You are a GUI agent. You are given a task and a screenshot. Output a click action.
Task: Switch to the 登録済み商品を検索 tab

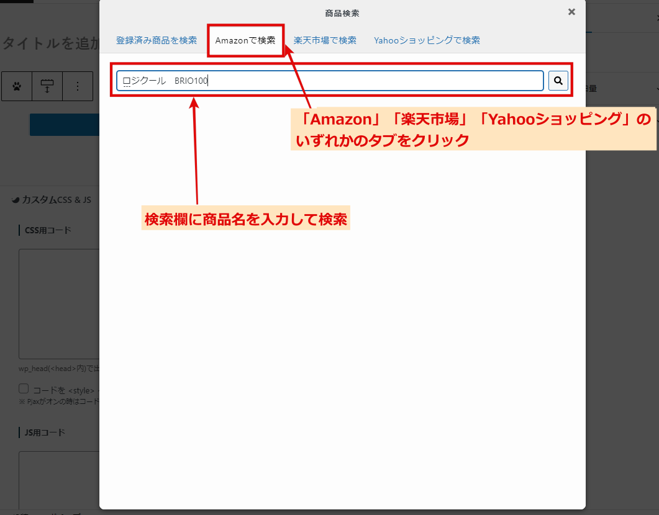[157, 40]
